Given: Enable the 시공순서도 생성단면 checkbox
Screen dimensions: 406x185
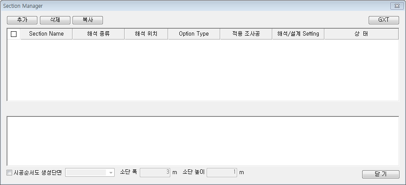Looking at the screenshot, I should tap(10, 172).
